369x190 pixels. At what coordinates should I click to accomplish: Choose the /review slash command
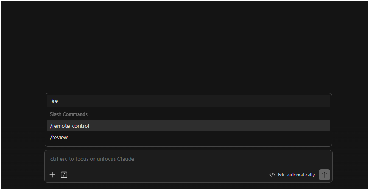(x=59, y=138)
